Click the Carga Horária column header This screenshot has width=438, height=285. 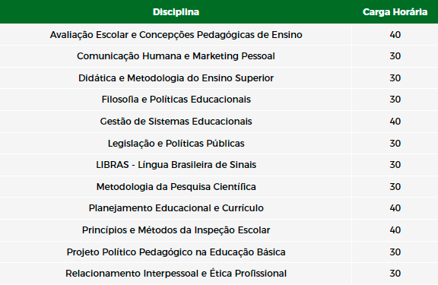[395, 12]
